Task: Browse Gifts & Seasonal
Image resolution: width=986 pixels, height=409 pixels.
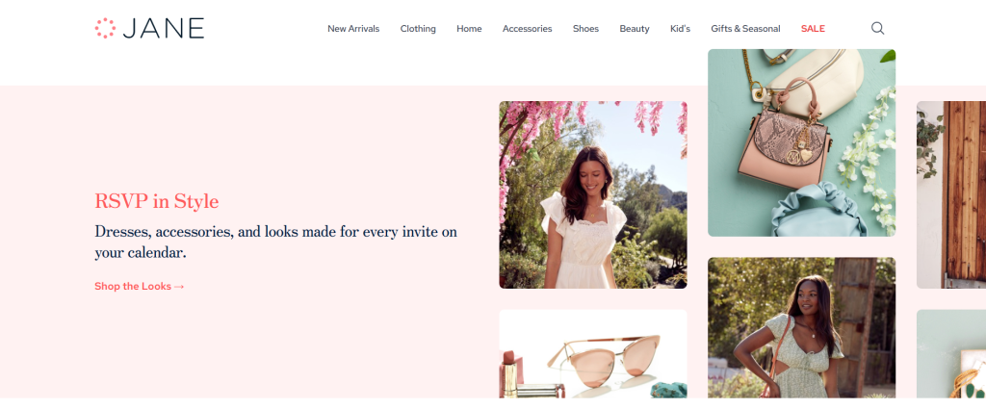Action: 745,29
